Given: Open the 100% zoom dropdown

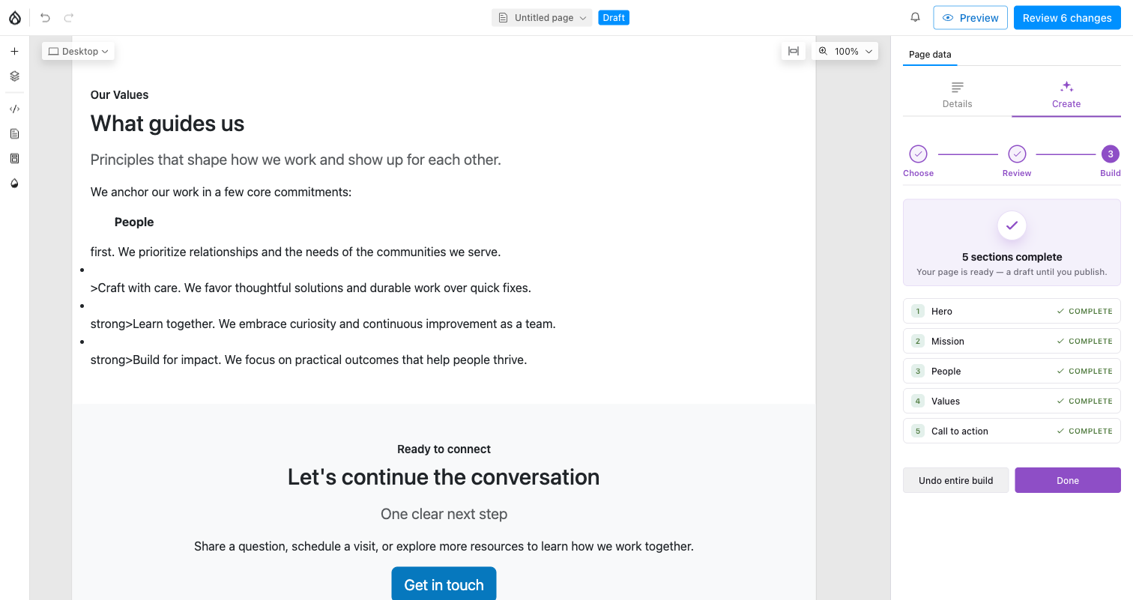Looking at the screenshot, I should tap(845, 52).
